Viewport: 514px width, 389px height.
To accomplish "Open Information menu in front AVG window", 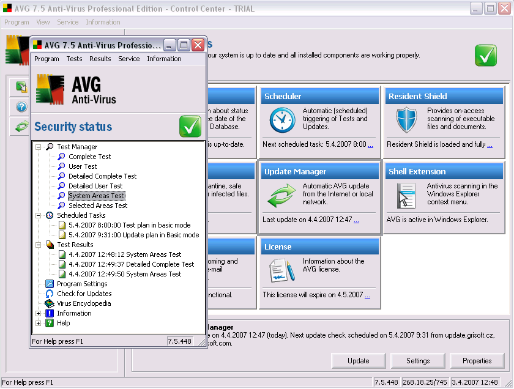I will (x=164, y=59).
